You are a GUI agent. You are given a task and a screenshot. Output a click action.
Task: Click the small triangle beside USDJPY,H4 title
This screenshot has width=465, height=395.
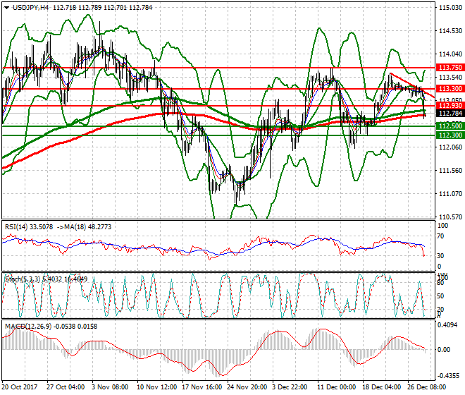tap(6, 8)
